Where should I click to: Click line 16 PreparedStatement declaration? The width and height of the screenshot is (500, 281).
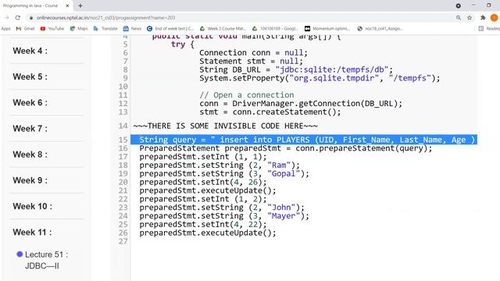(286, 148)
